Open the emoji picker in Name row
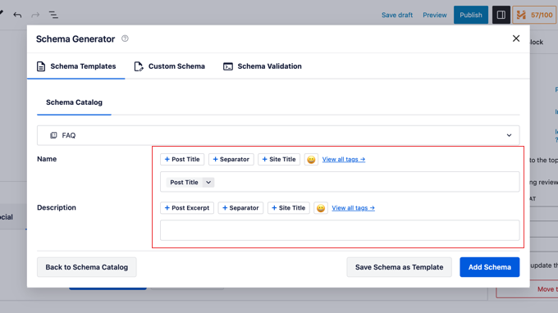Viewport: 558px width, 313px height. [x=311, y=160]
